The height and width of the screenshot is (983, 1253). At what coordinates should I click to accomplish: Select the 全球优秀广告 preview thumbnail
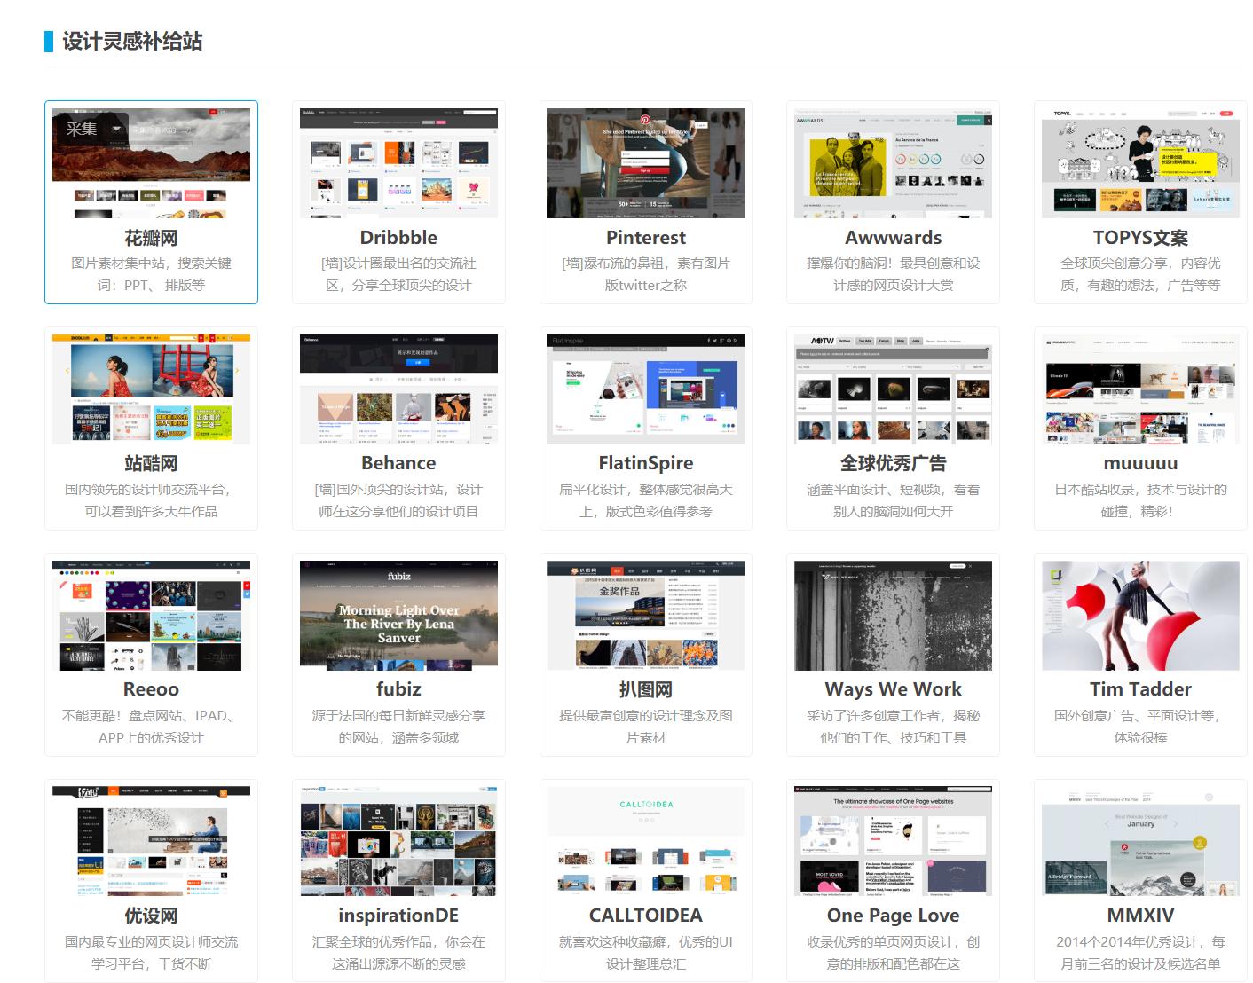click(x=893, y=389)
